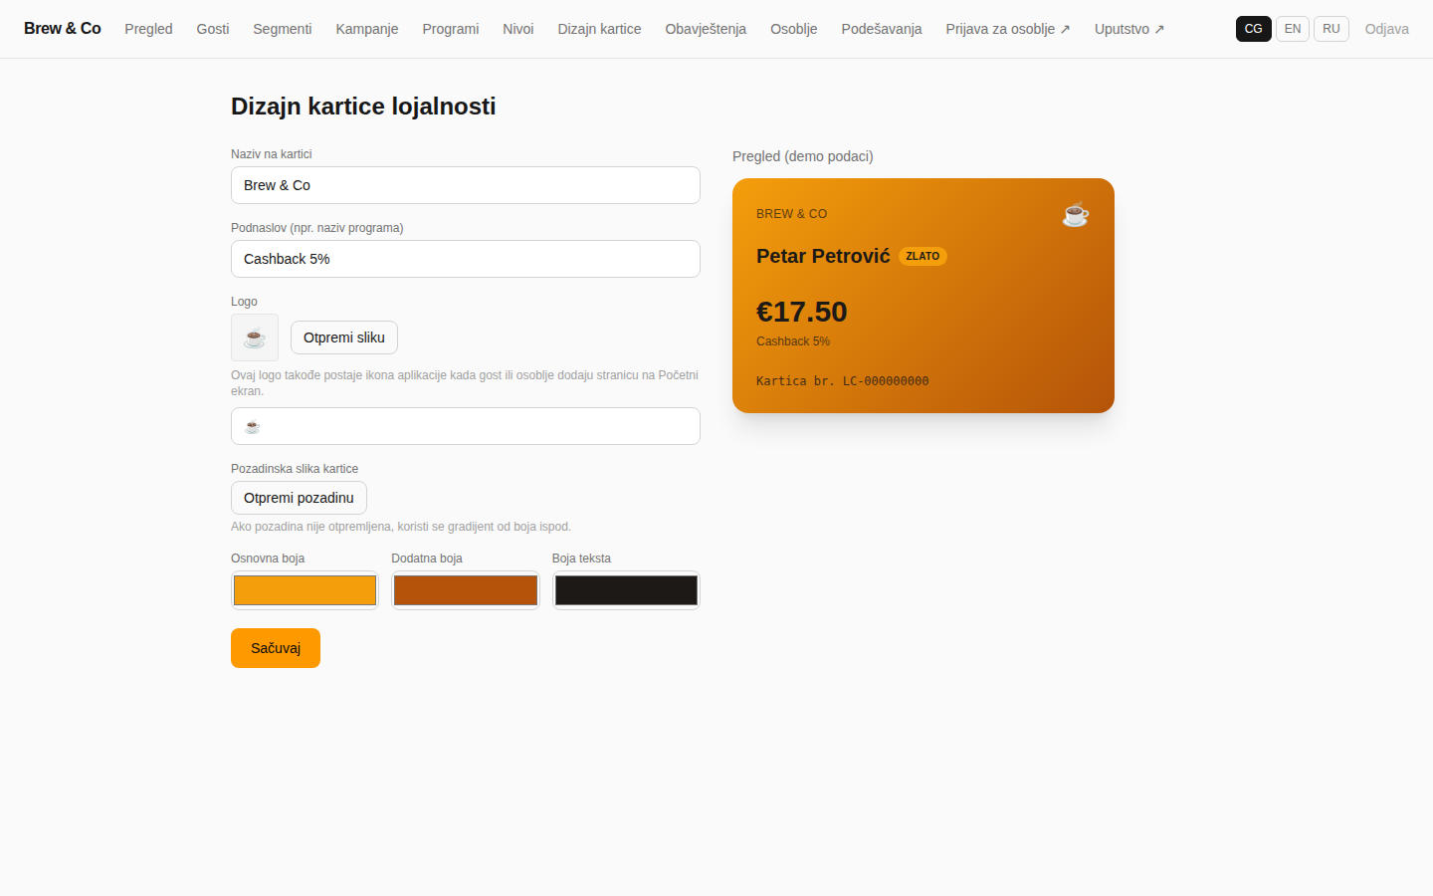This screenshot has height=896, width=1433.
Task: Switch language to RU
Action: [1331, 29]
